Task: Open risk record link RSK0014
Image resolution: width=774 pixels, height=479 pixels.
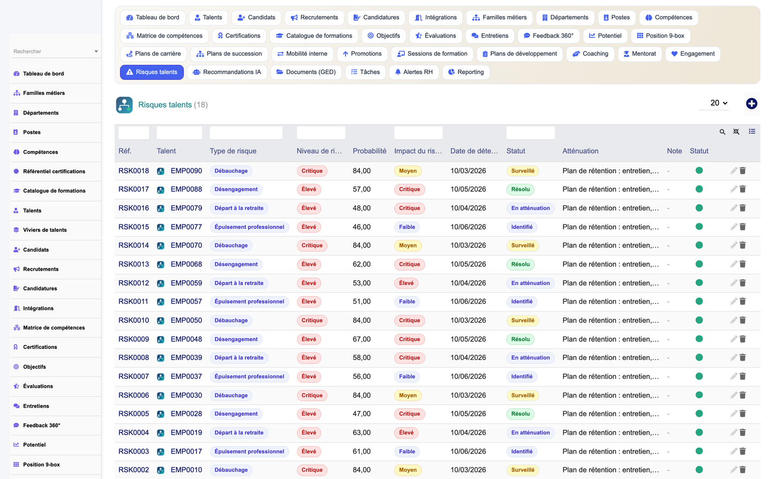Action: (x=134, y=245)
